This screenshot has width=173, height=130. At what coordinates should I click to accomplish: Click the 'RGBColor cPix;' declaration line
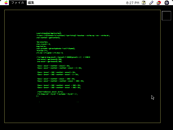click(42, 51)
